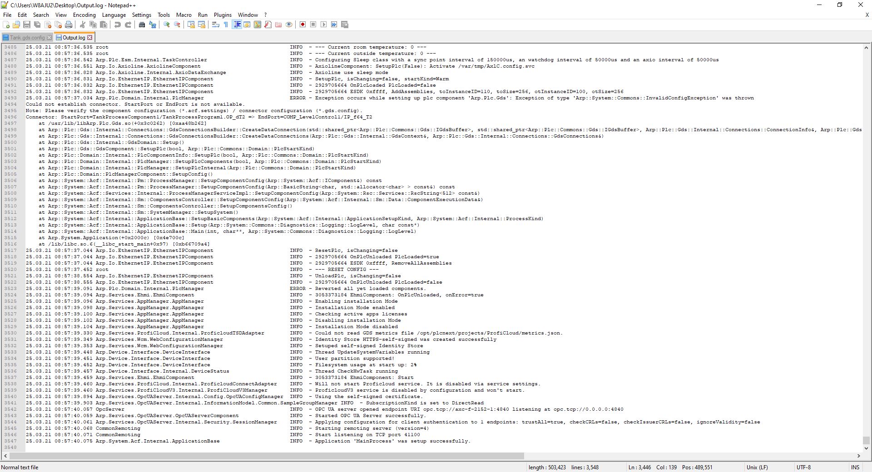Click the Save All toolbar icon

click(x=37, y=25)
